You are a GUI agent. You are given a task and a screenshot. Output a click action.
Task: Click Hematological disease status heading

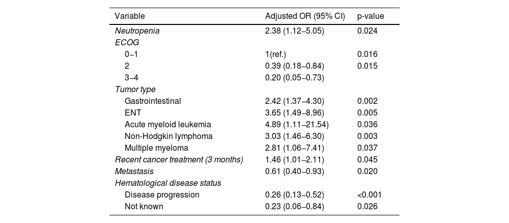(x=168, y=183)
